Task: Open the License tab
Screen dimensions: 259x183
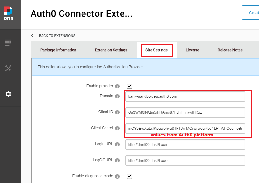Action: [x=192, y=50]
